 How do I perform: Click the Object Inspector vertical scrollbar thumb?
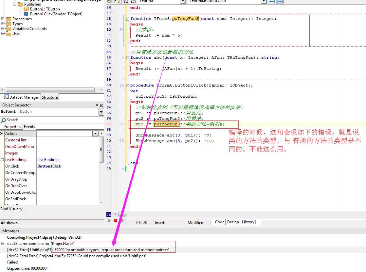pyautogui.click(x=101, y=149)
